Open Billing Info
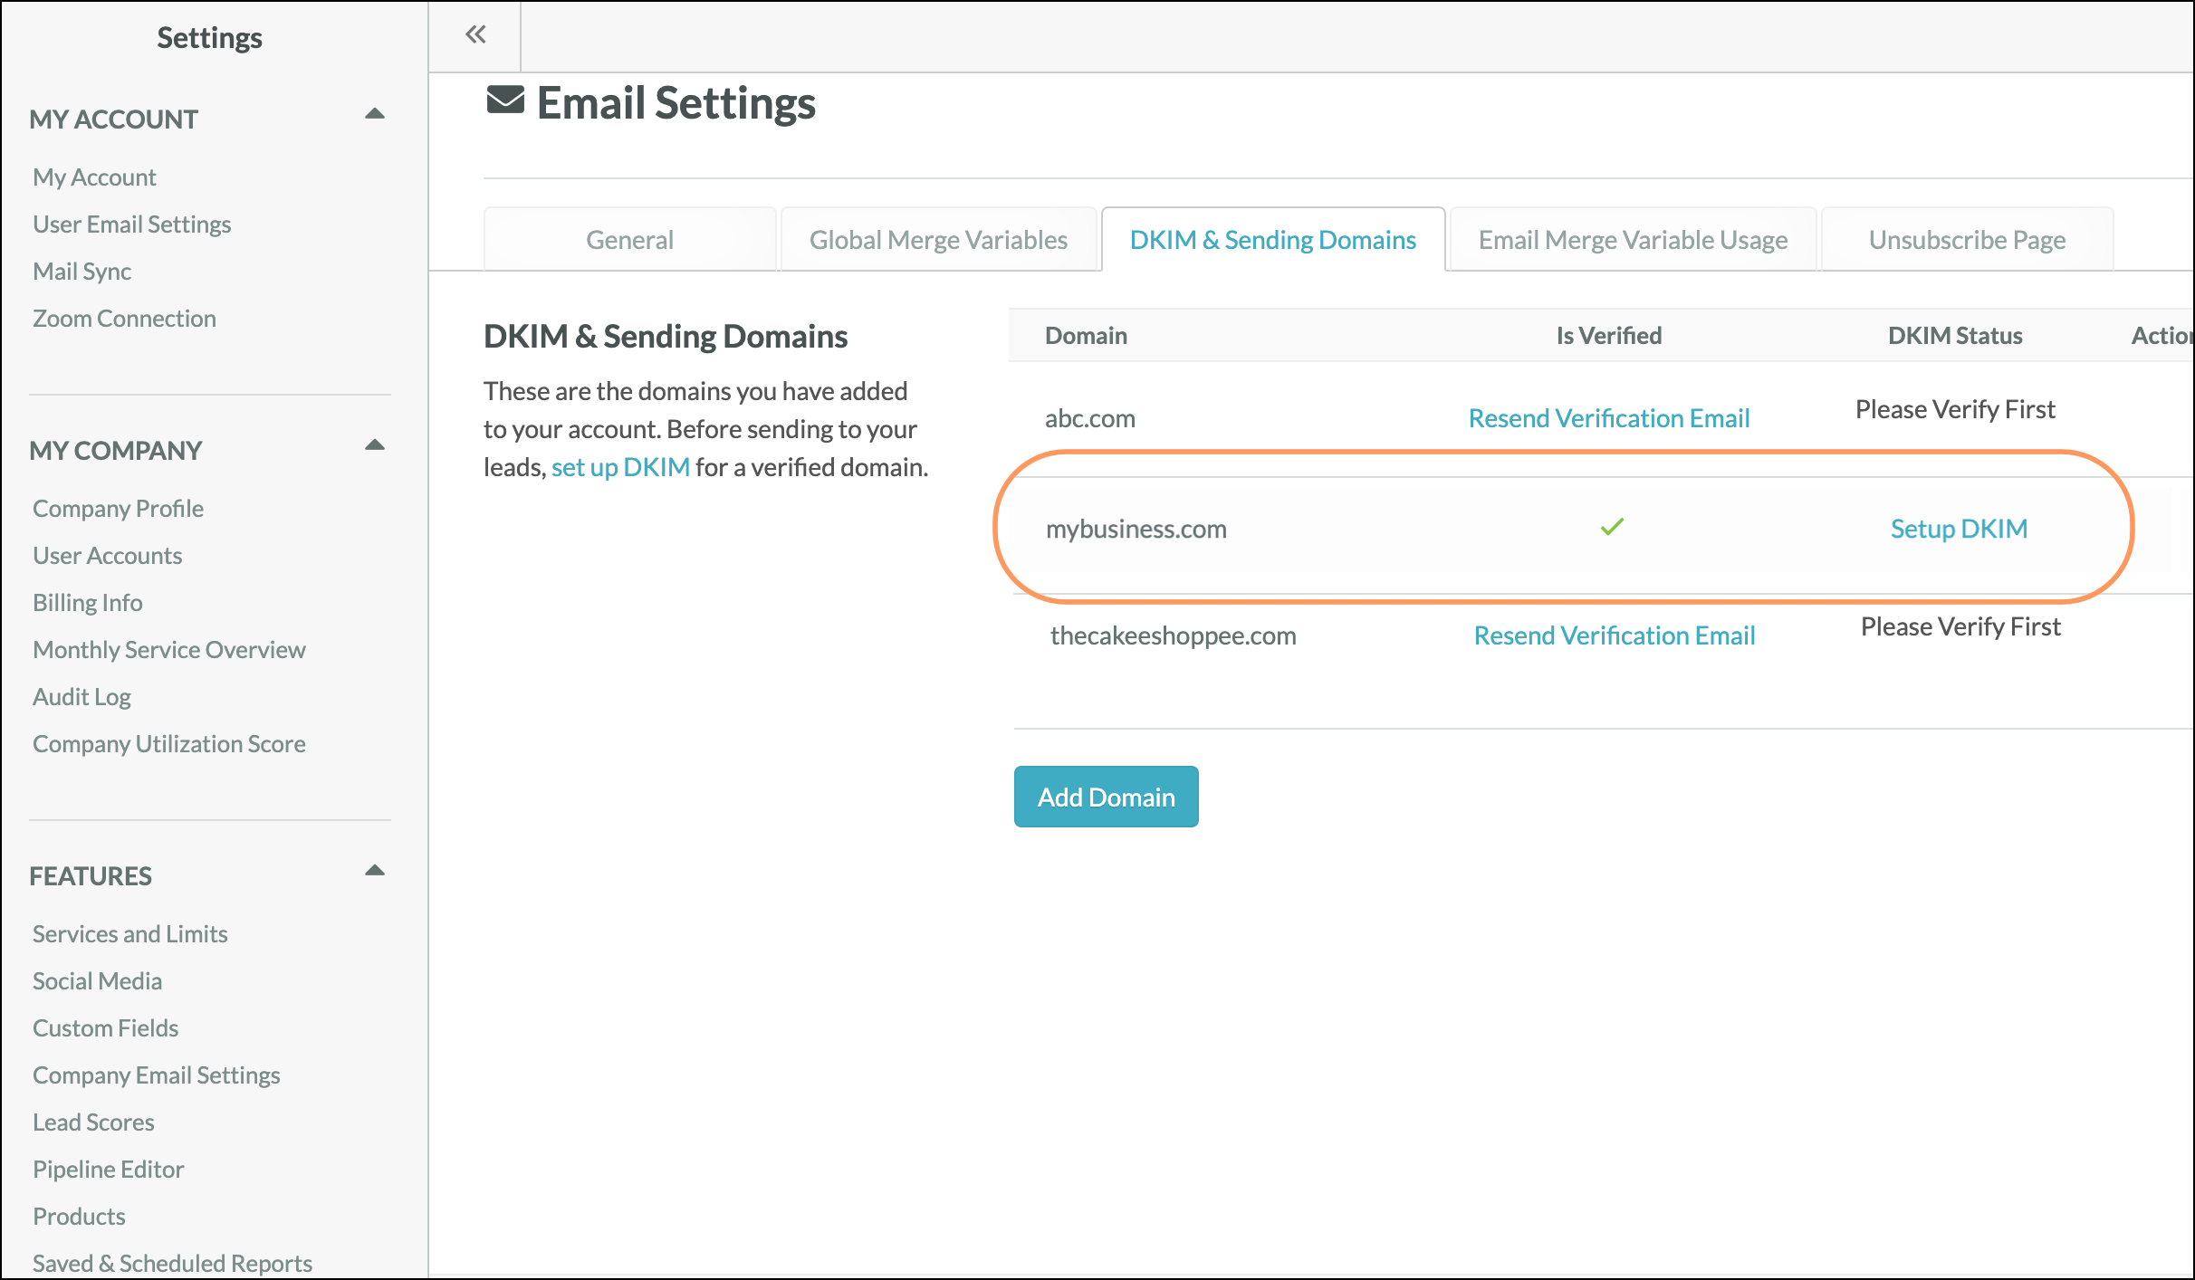Image resolution: width=2195 pixels, height=1280 pixels. tap(88, 603)
